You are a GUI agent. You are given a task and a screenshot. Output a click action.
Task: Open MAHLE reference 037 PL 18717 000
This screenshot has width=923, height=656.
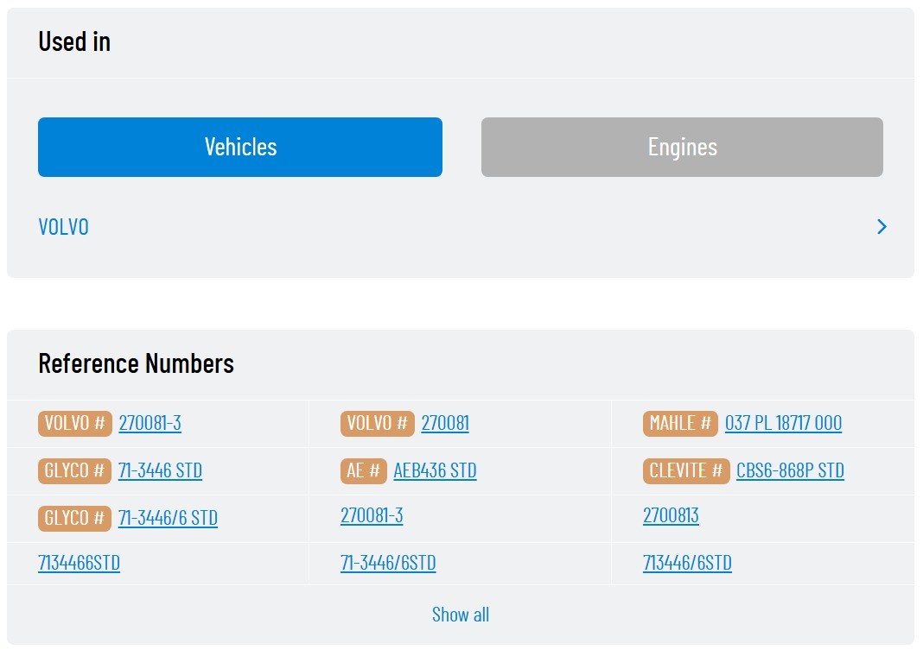tap(783, 423)
